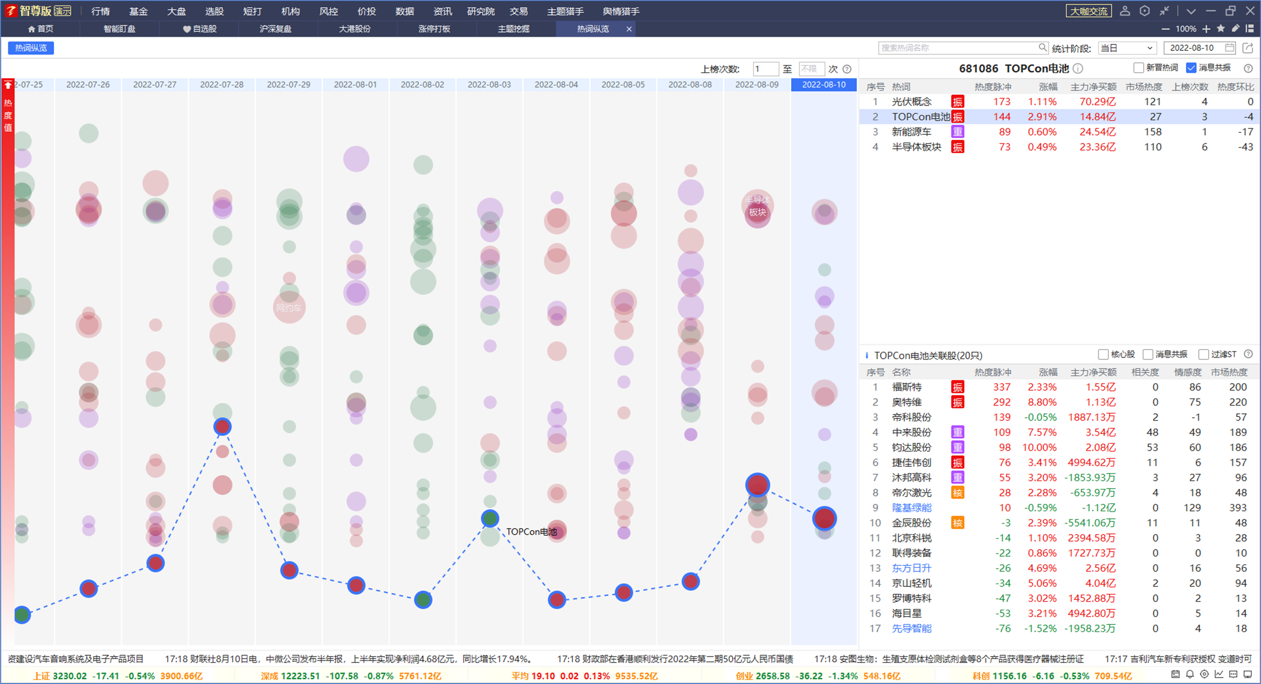Open the 研究院 menu
1261x684 pixels.
point(481,11)
